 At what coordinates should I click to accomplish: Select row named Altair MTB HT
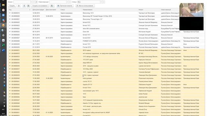(x=106, y=63)
